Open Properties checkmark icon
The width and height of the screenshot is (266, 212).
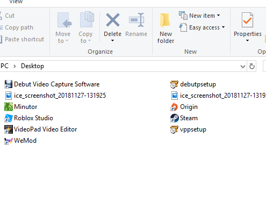[247, 20]
